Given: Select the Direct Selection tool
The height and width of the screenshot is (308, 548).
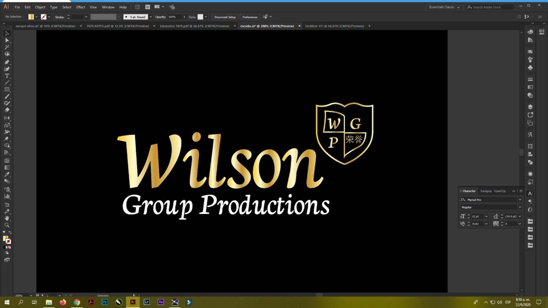Looking at the screenshot, I should click(7, 40).
